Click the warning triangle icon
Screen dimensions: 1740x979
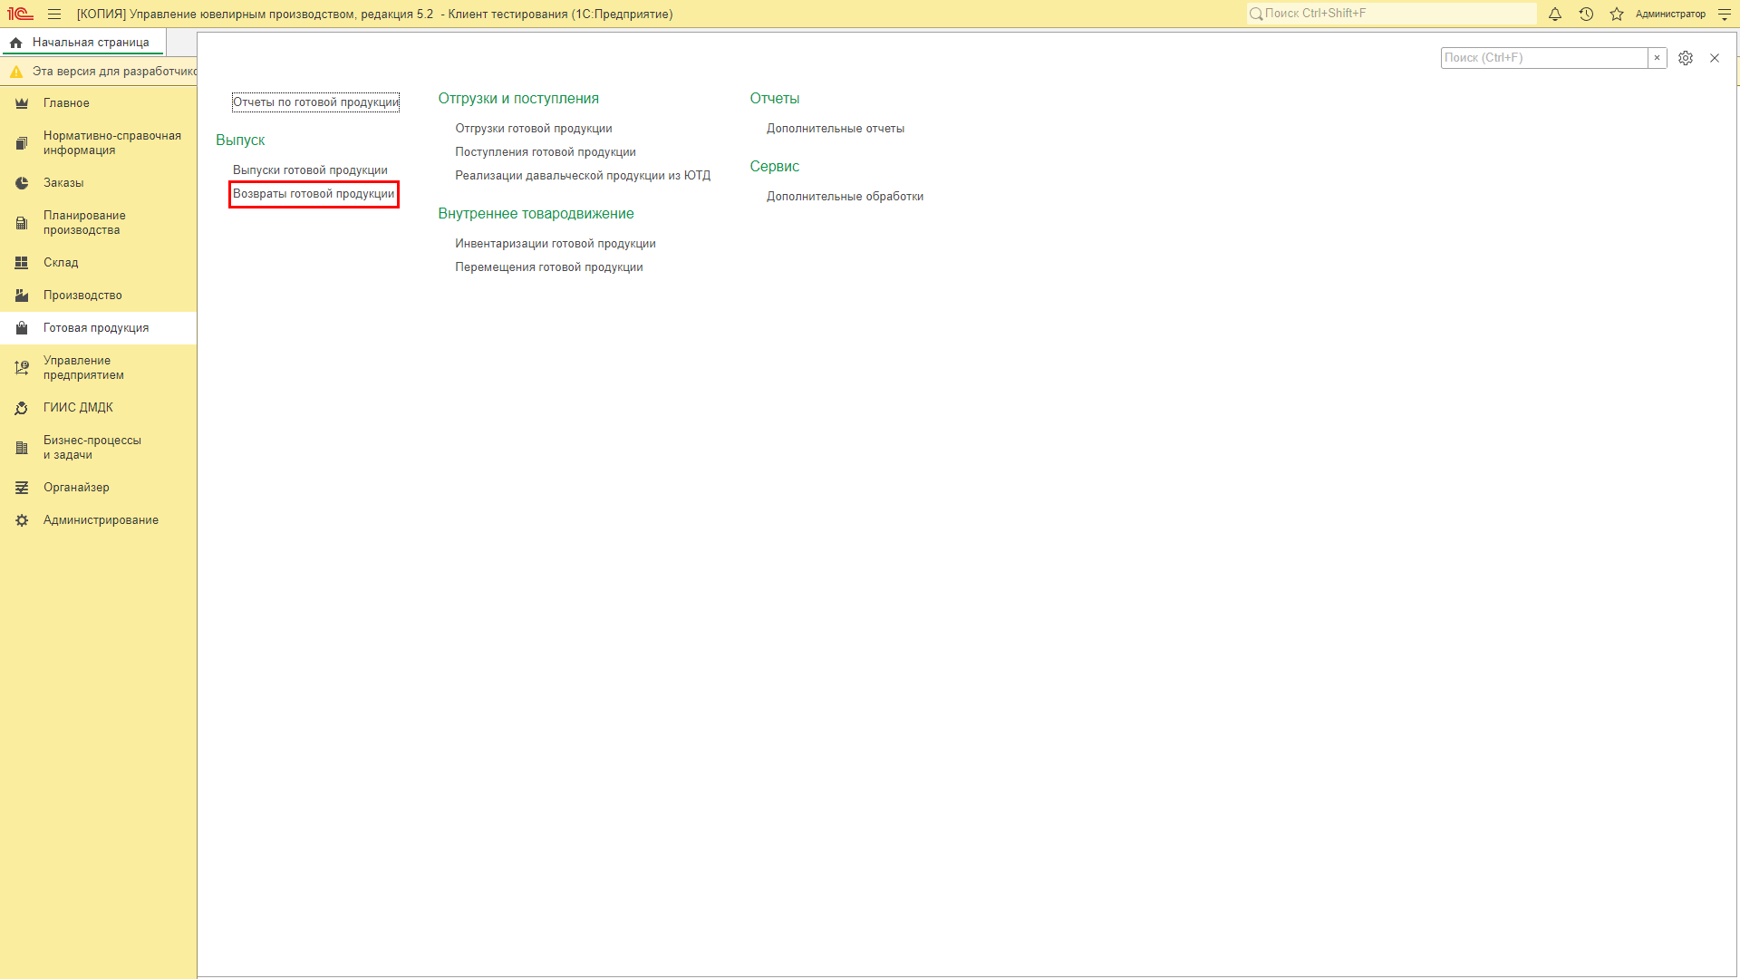(x=15, y=72)
